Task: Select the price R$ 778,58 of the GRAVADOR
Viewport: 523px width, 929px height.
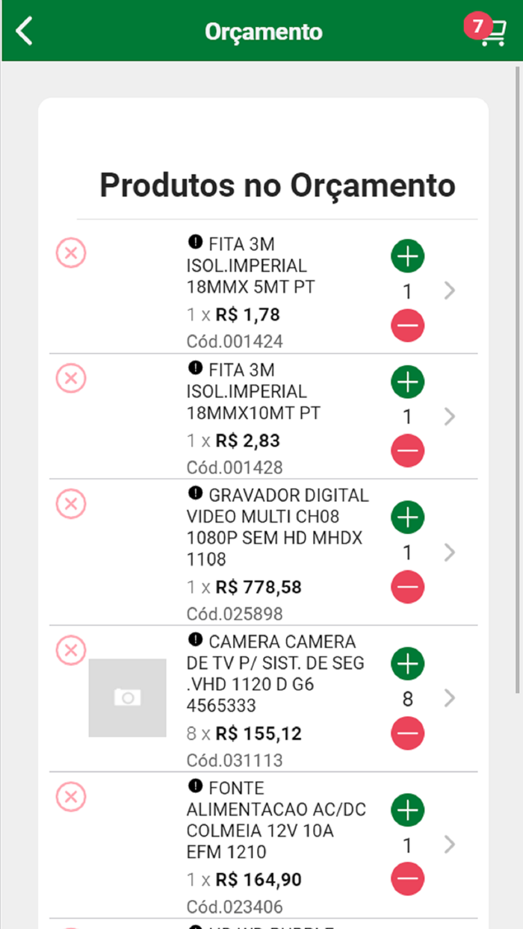Action: point(259,587)
